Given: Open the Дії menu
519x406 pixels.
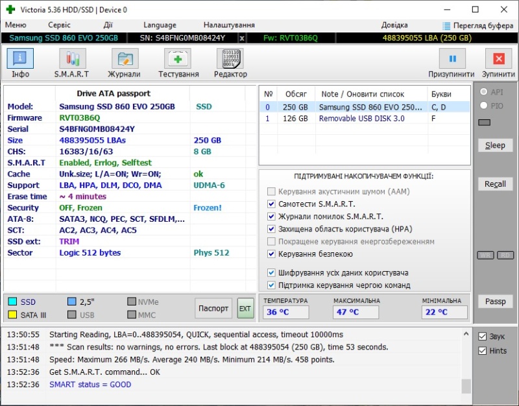Looking at the screenshot, I should [108, 25].
